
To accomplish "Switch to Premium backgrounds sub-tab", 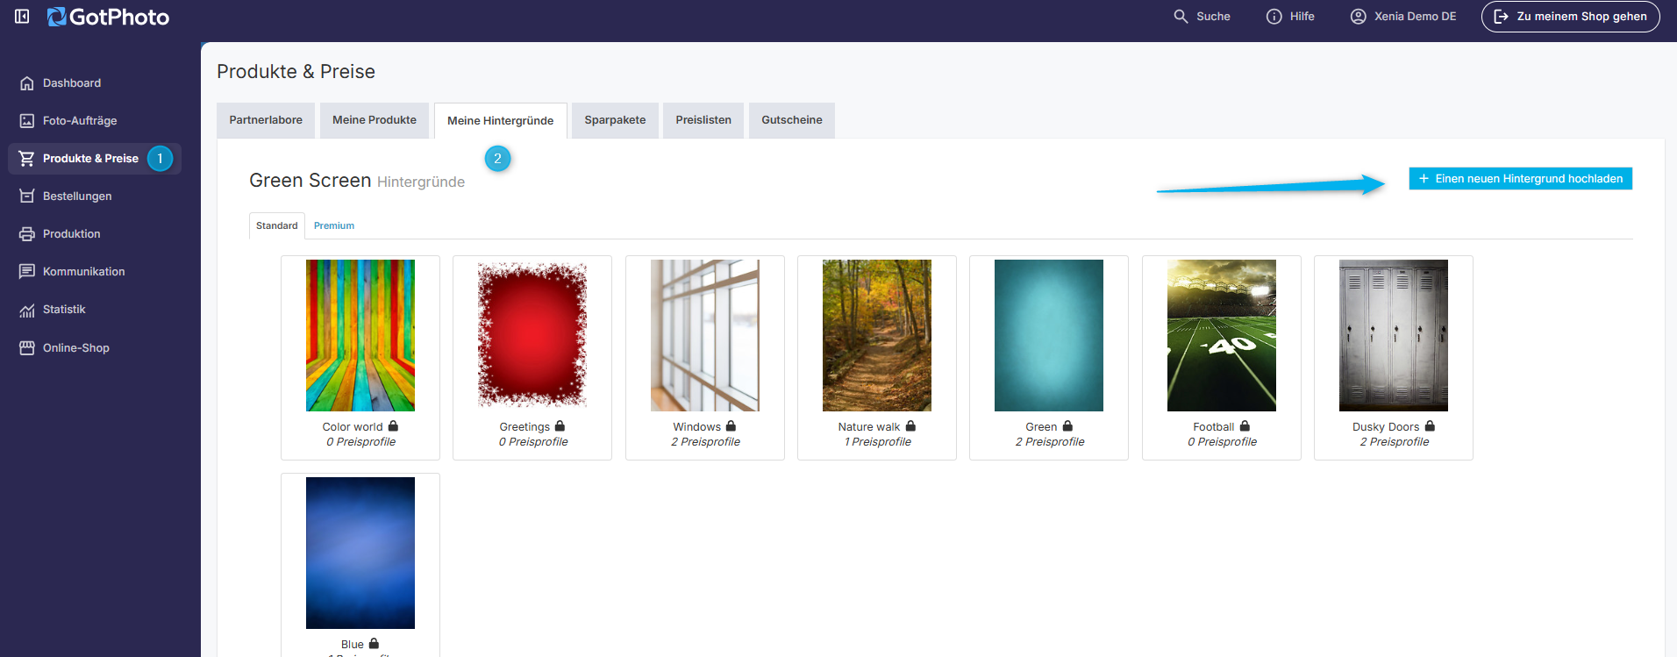I will pyautogui.click(x=334, y=225).
